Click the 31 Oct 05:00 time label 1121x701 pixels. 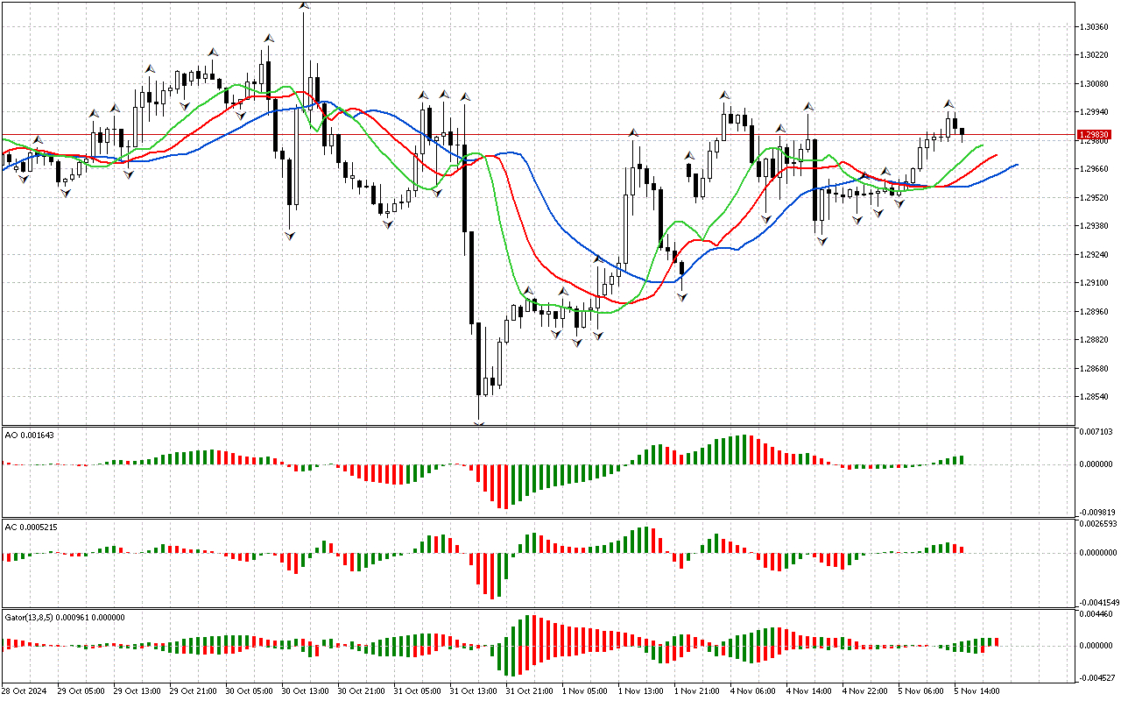pyautogui.click(x=416, y=690)
